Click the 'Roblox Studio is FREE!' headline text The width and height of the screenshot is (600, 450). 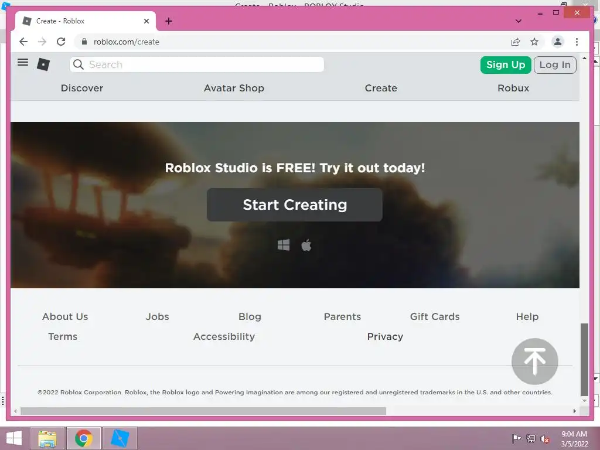(x=295, y=168)
